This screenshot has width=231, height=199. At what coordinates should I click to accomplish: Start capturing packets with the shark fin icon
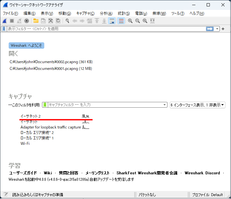[x=4, y=21]
